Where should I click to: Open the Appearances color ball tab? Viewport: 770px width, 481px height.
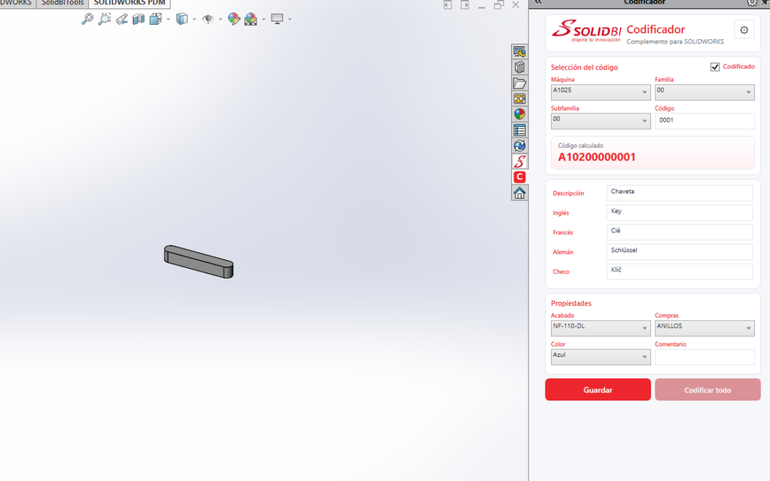[520, 114]
